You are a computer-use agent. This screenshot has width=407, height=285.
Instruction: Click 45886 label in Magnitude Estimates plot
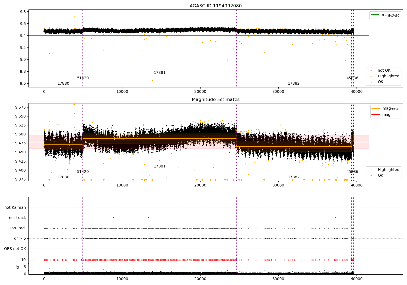click(x=352, y=172)
